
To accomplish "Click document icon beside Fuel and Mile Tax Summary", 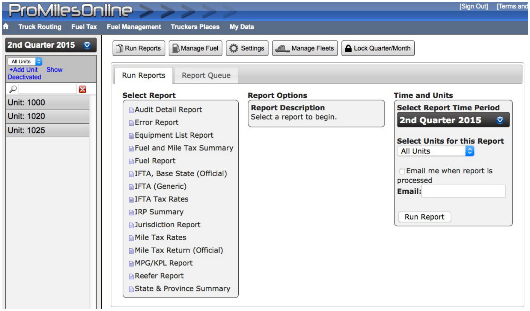I will (131, 148).
